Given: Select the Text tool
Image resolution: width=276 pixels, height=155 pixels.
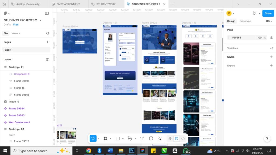Looking at the screenshot, I should pos(142,139).
